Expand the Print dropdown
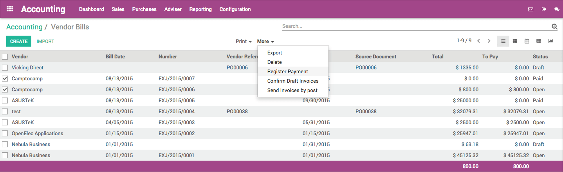This screenshot has height=172, width=563. coord(244,42)
